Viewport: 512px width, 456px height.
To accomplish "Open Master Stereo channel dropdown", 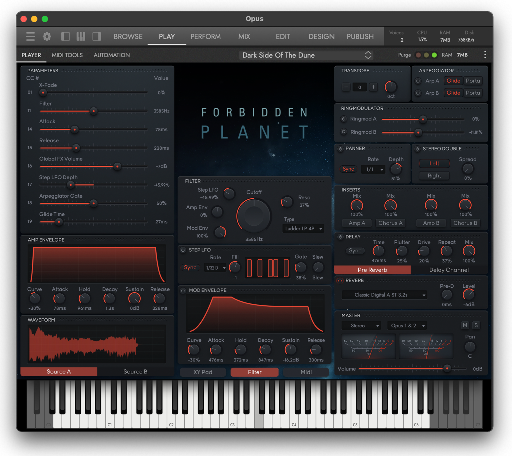I will click(361, 326).
